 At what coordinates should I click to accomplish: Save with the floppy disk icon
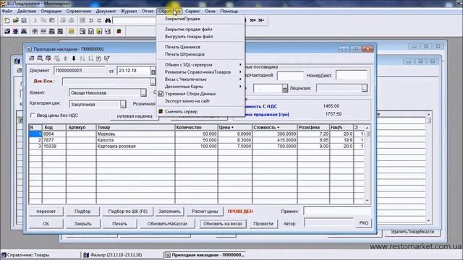pyautogui.click(x=24, y=20)
